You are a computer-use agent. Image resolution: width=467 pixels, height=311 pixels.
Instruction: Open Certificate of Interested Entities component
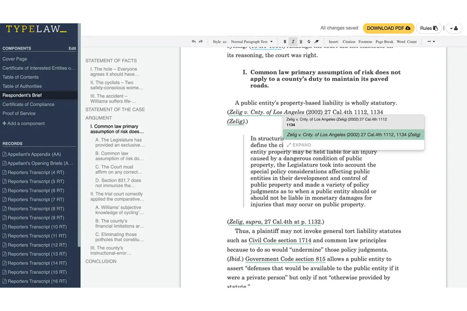[38, 68]
